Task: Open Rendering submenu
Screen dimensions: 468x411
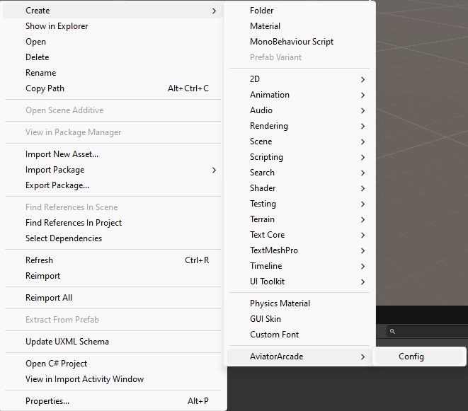Action: click(x=299, y=126)
